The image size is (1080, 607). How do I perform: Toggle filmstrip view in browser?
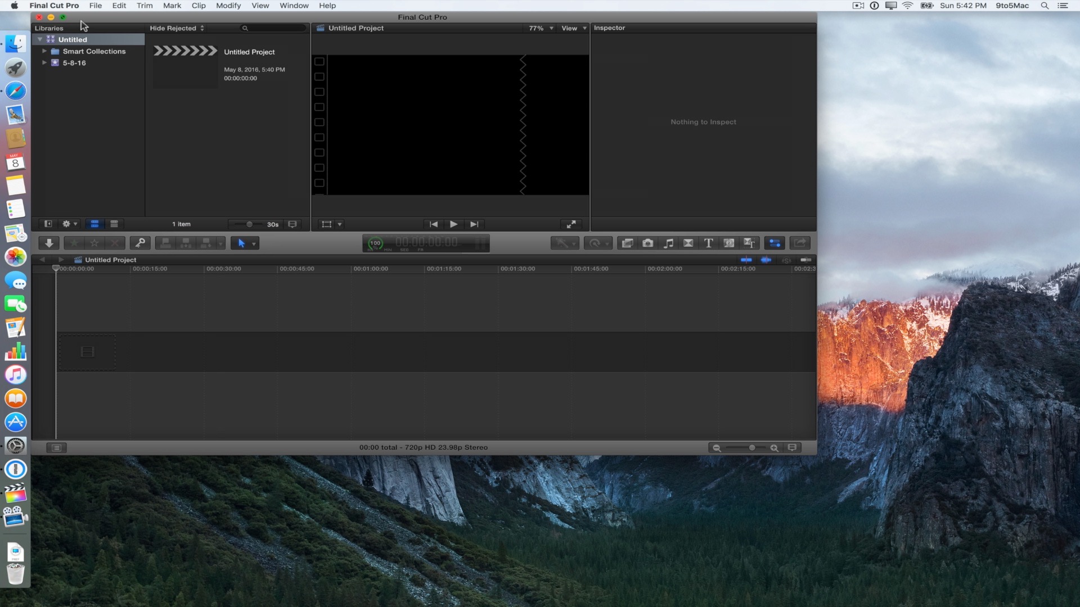94,224
